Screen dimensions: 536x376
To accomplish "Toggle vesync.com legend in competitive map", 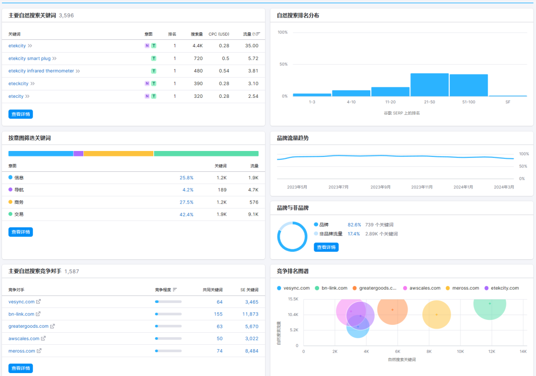I will click(x=293, y=288).
